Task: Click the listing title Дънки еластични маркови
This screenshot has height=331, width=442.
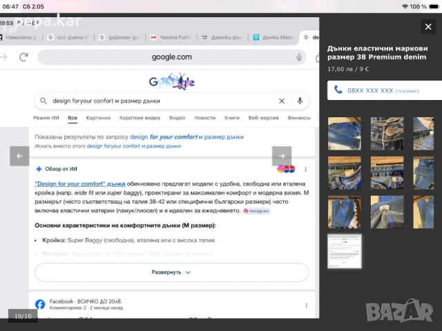Action: pos(378,52)
